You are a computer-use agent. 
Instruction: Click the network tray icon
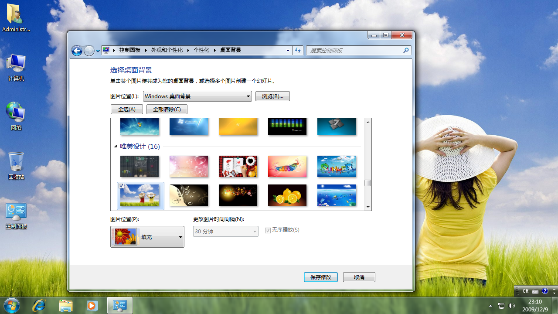501,306
